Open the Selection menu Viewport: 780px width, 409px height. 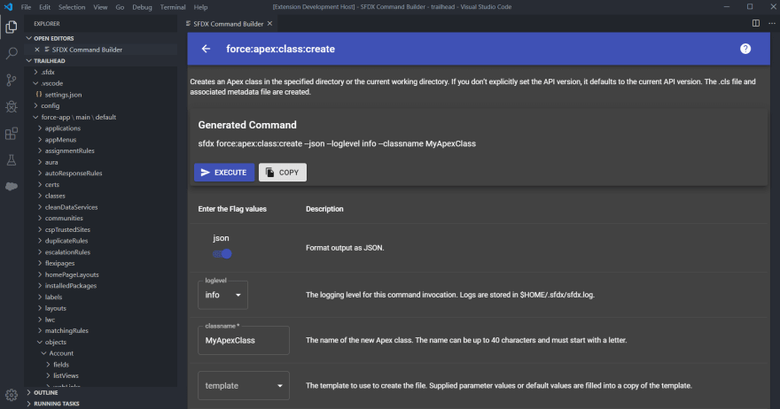point(72,7)
